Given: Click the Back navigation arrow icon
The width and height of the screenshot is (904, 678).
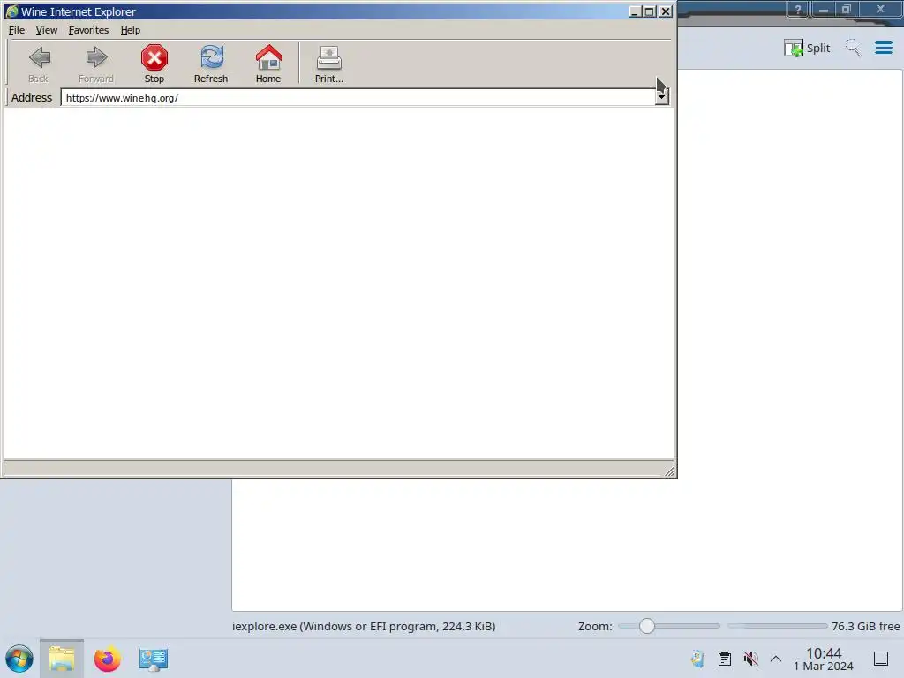Looking at the screenshot, I should pos(39,57).
